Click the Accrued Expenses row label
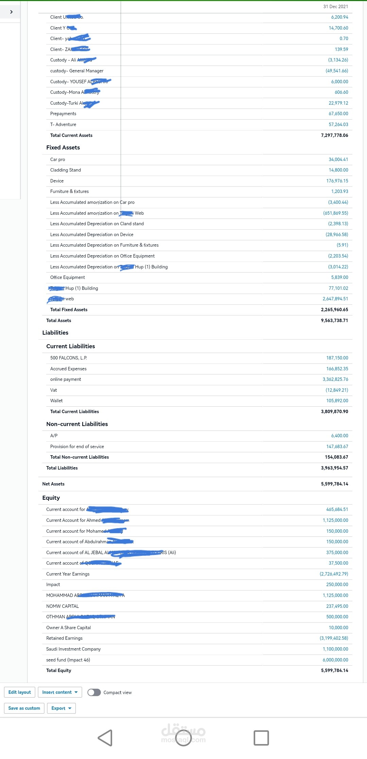The width and height of the screenshot is (367, 759). (x=68, y=369)
